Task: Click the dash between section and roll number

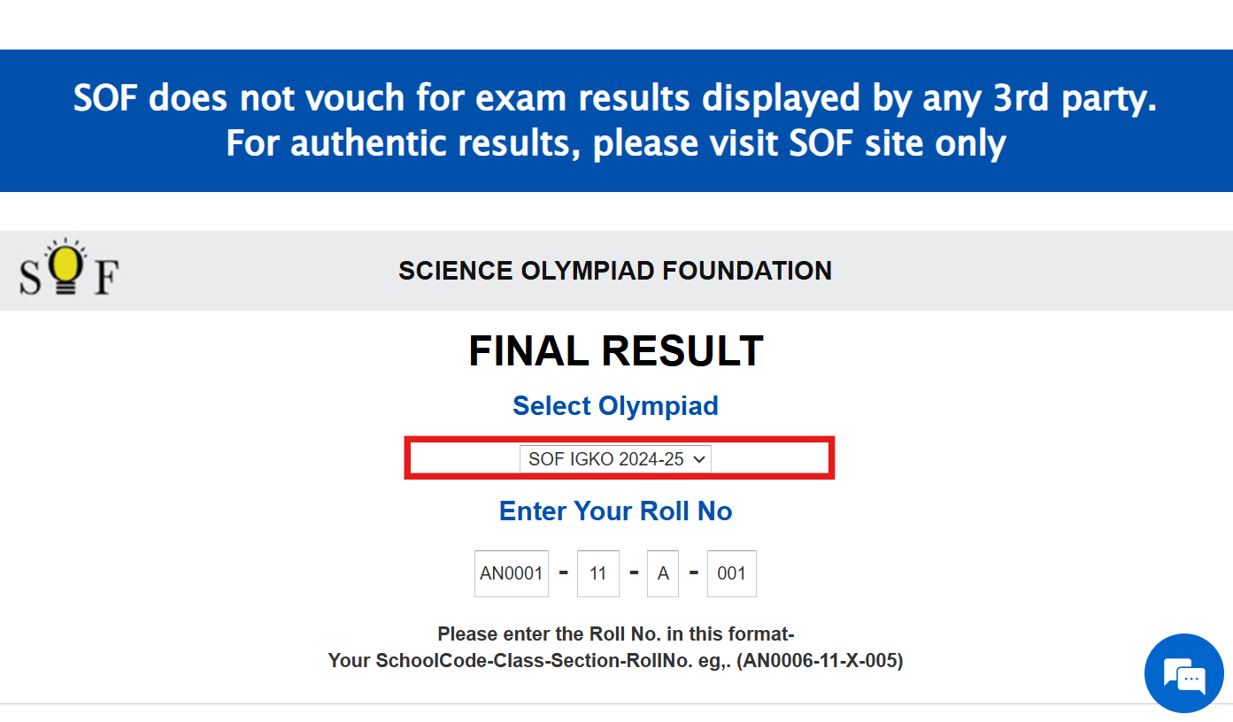Action: [694, 573]
